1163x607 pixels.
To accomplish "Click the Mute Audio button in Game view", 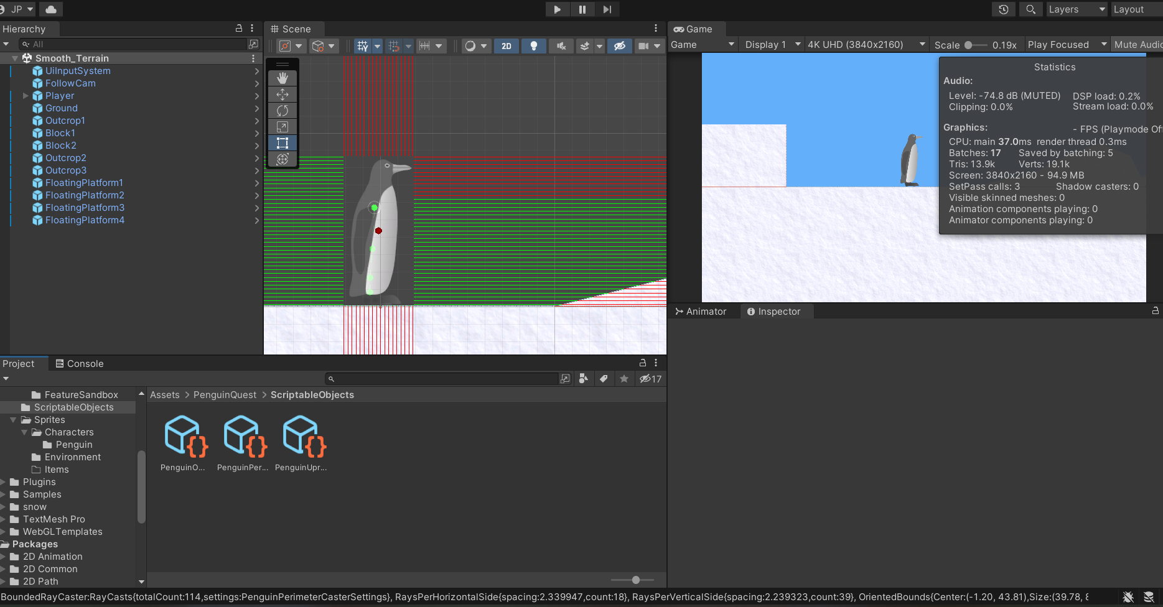I will [1137, 45].
